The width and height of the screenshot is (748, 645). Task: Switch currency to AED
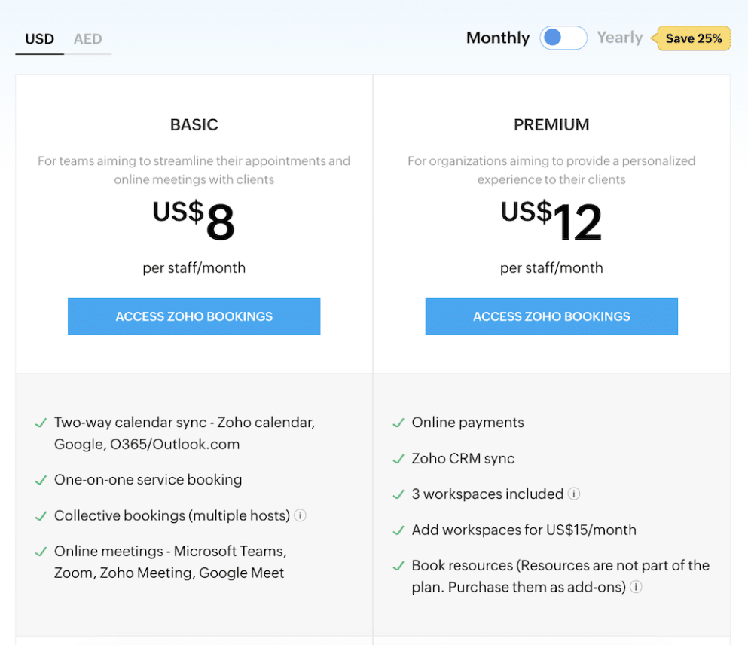coord(88,39)
